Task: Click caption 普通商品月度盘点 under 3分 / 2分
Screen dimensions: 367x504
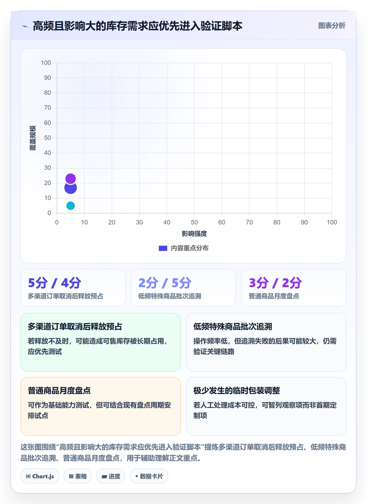Action: point(274,296)
